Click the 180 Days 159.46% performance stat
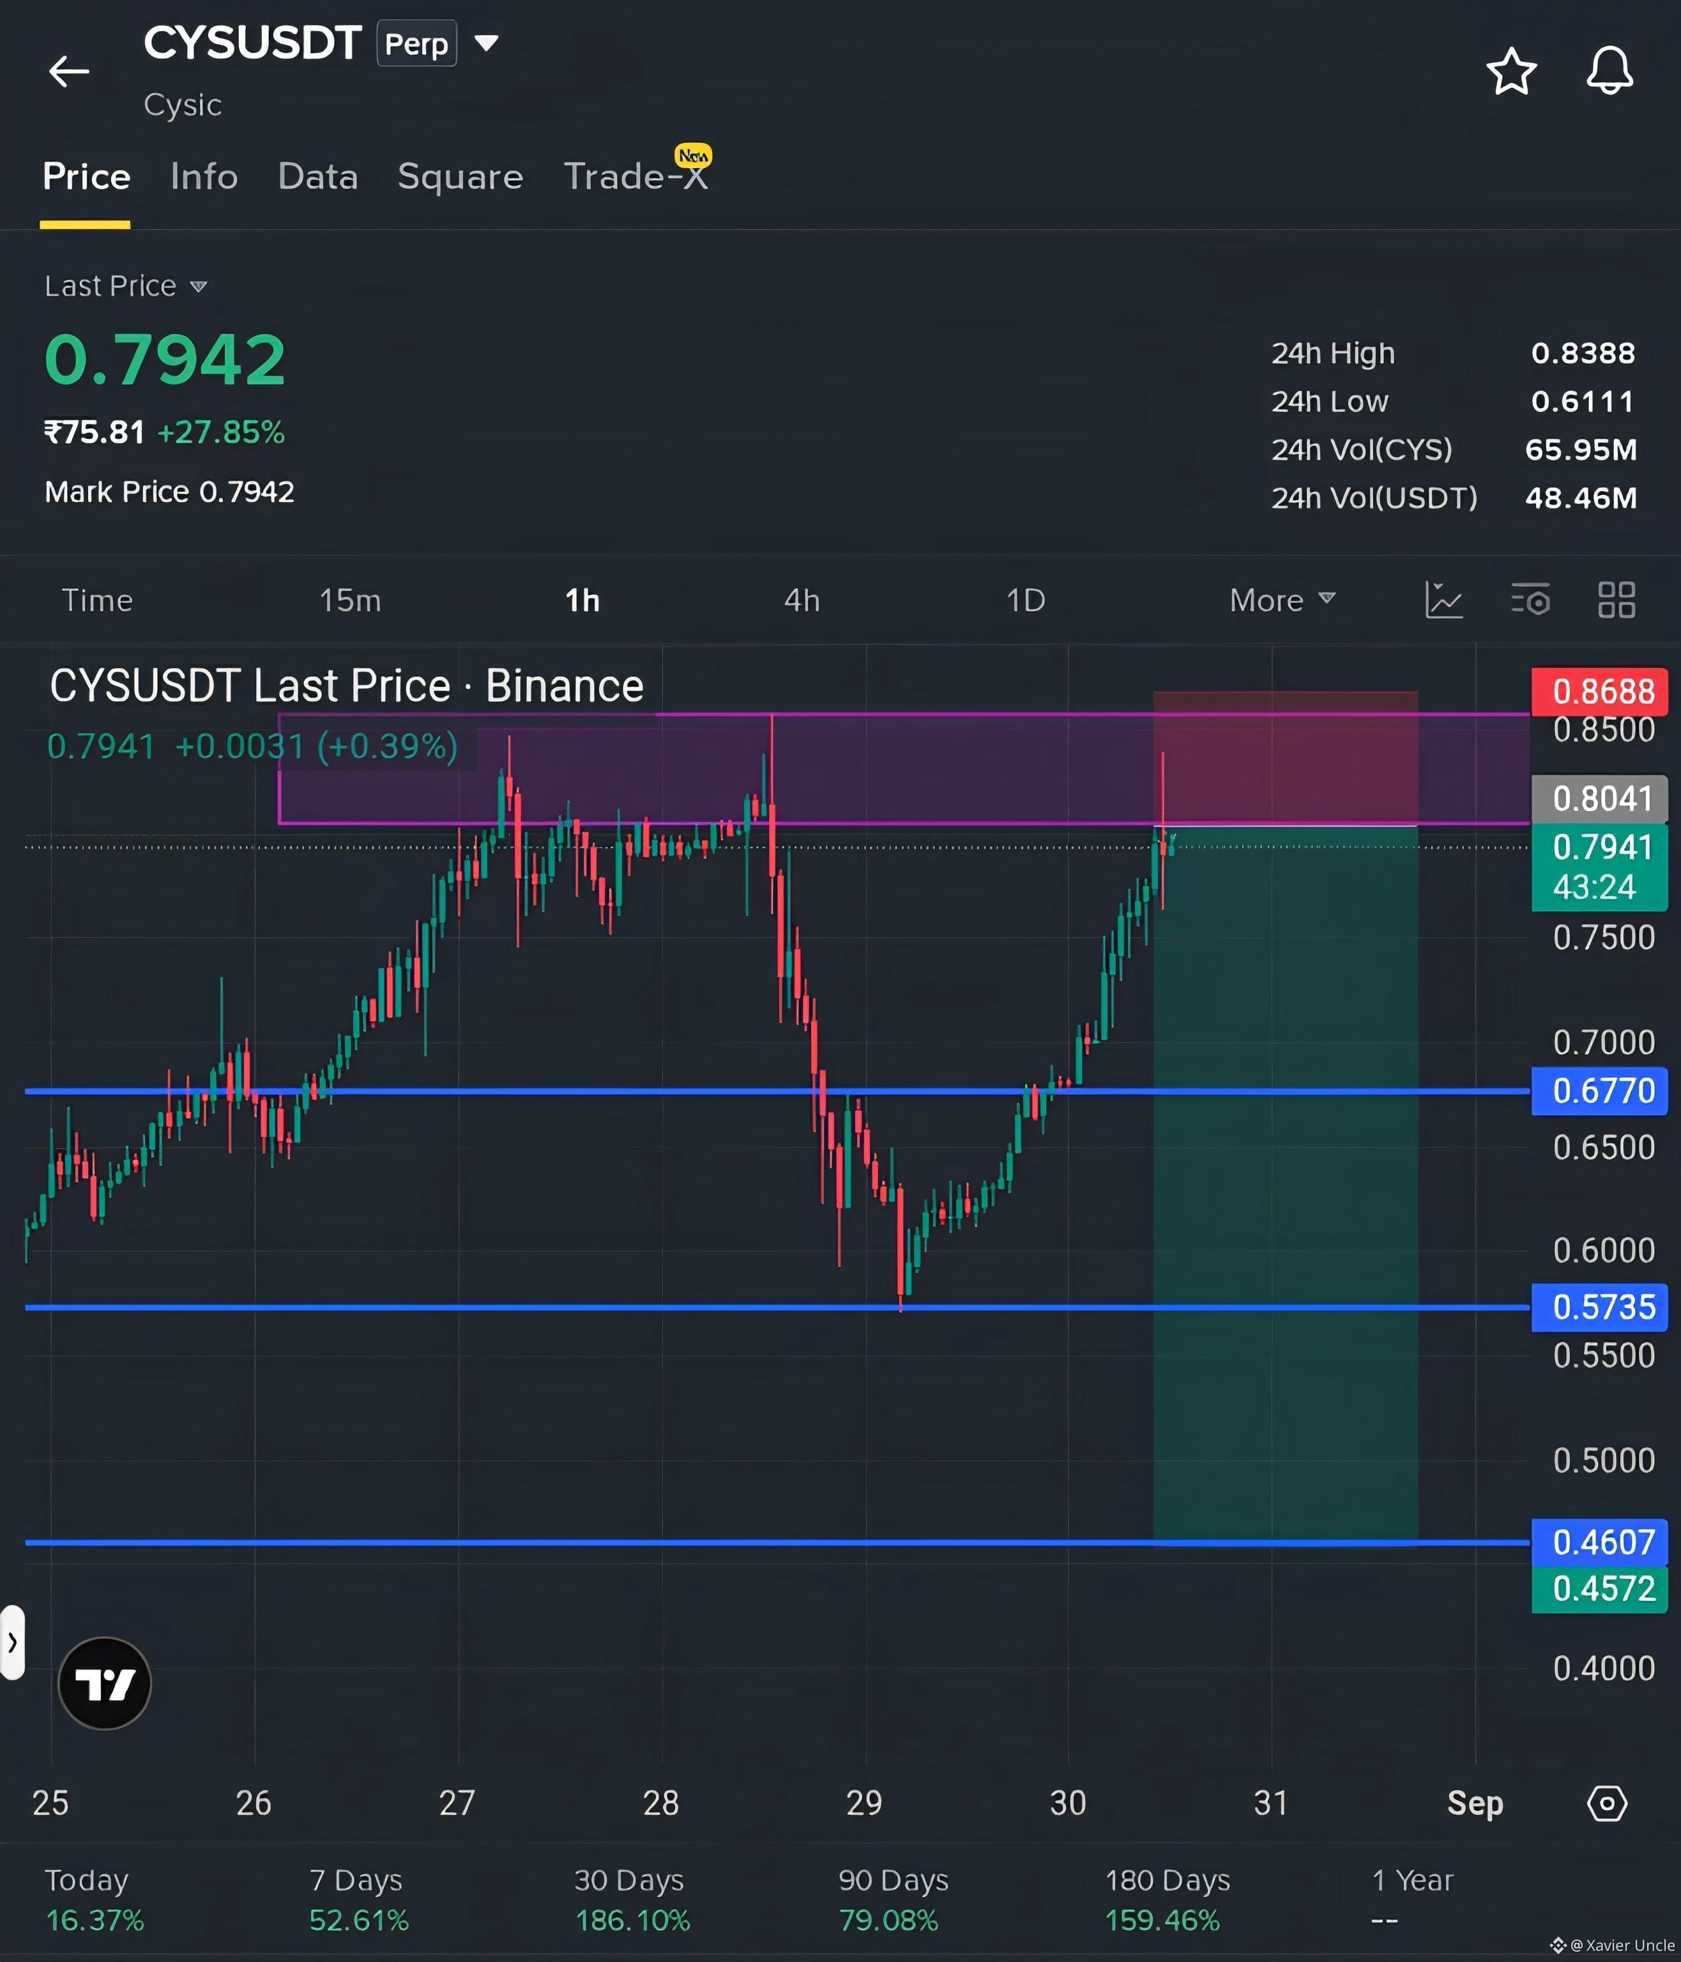This screenshot has width=1681, height=1962. [x=1167, y=1899]
